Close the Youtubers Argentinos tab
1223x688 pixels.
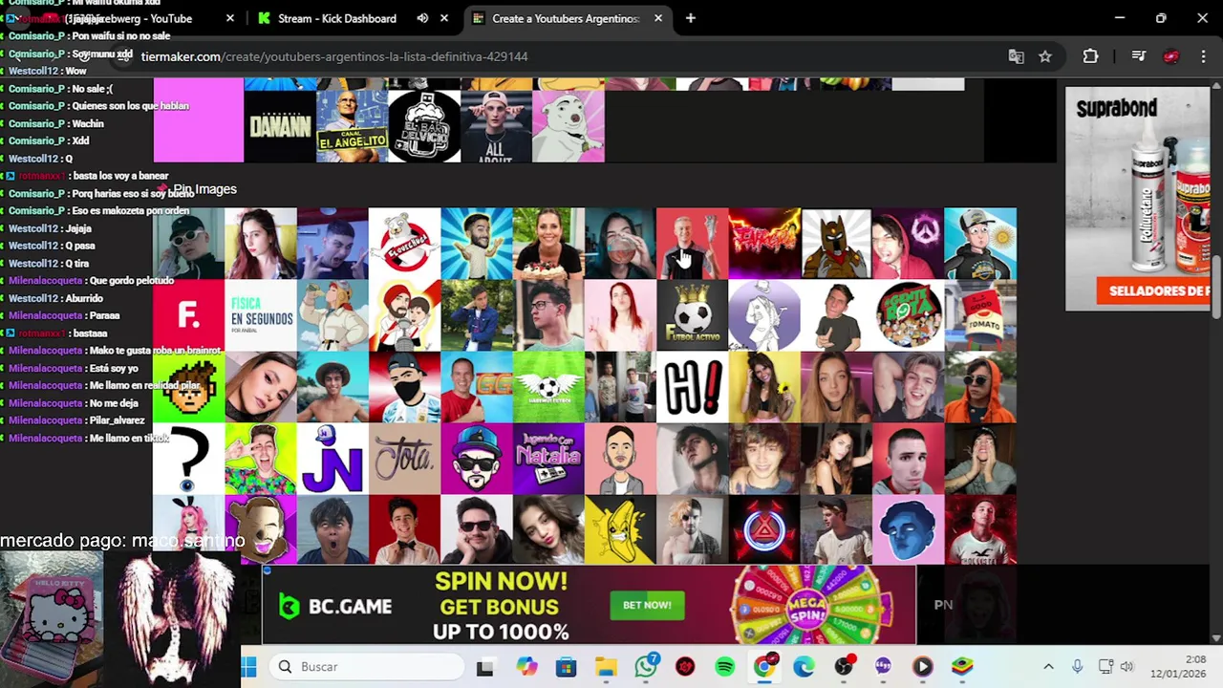click(x=658, y=18)
